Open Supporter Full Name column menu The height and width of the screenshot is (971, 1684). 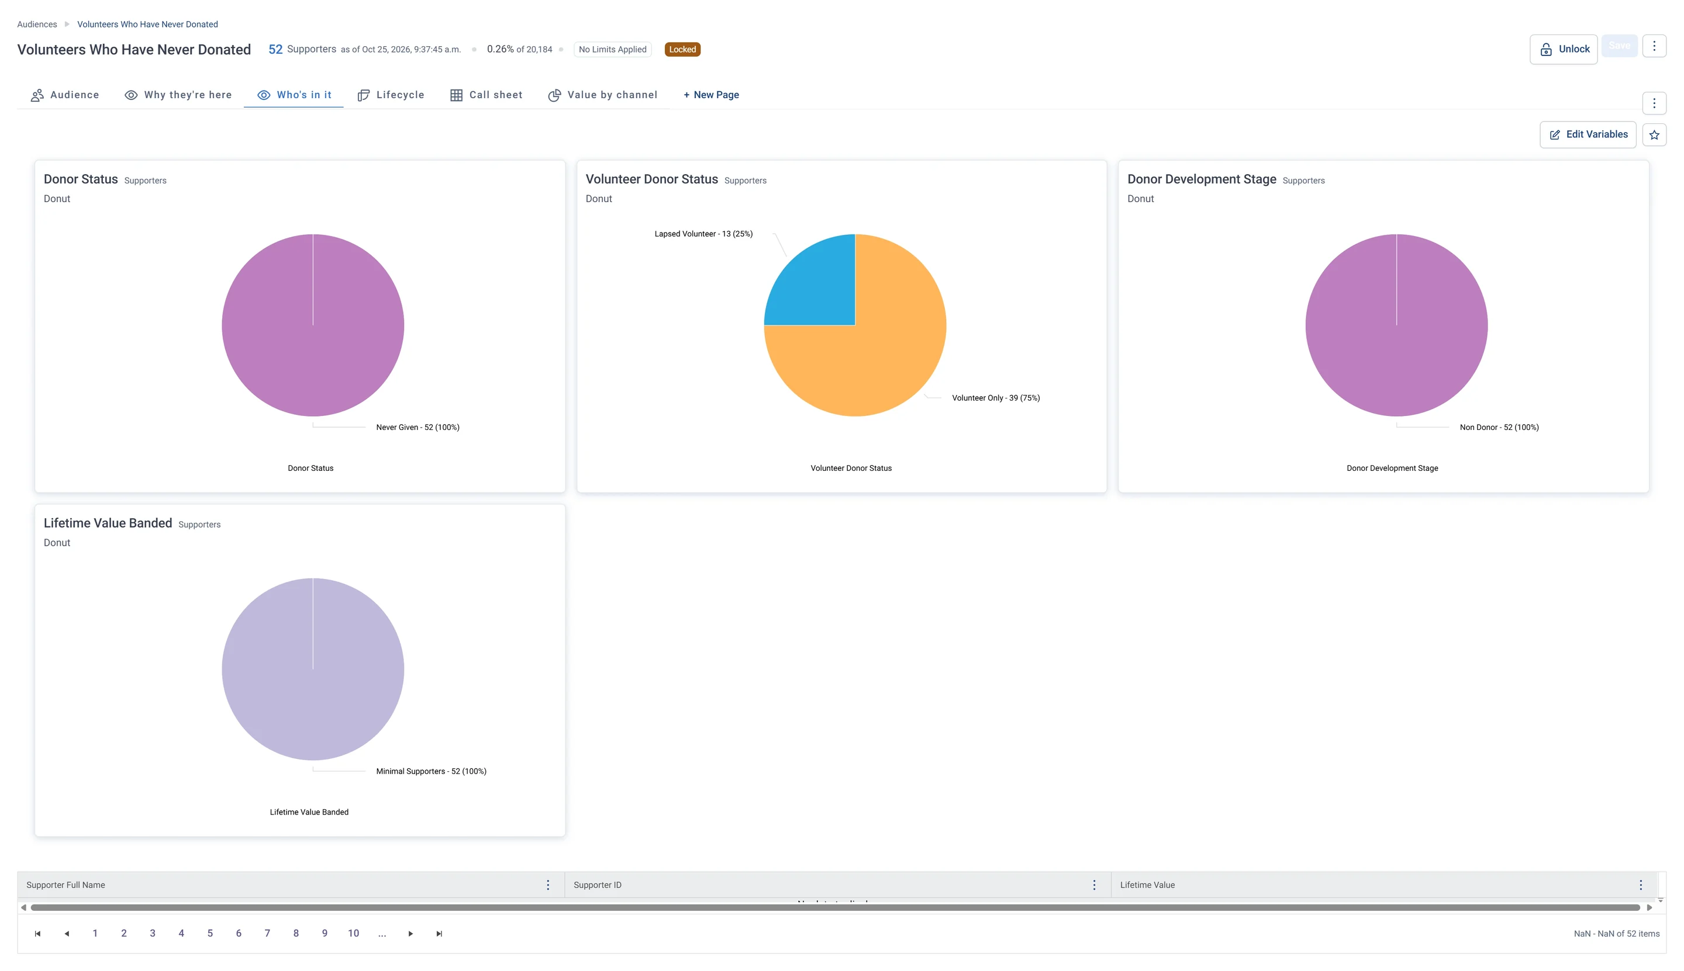click(548, 885)
